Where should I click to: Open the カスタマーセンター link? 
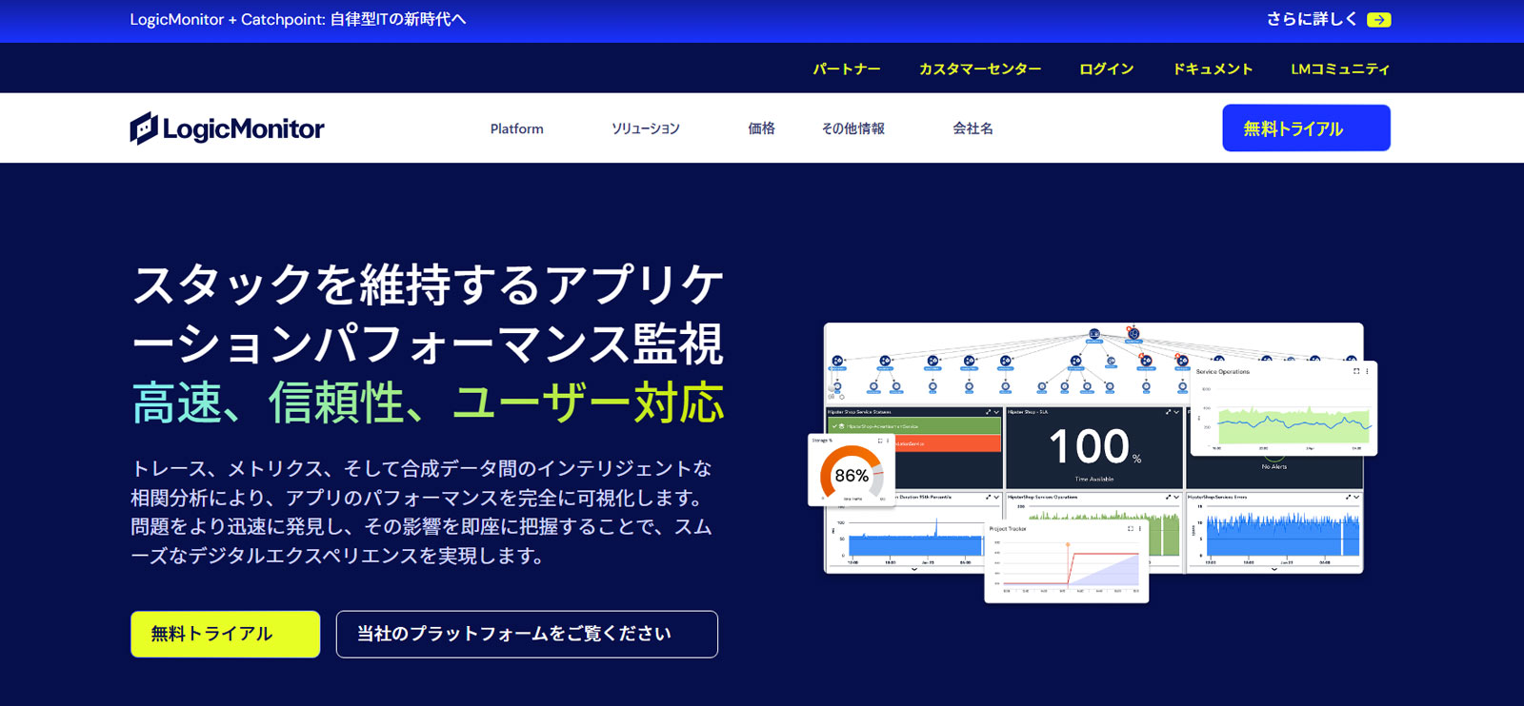[x=980, y=69]
